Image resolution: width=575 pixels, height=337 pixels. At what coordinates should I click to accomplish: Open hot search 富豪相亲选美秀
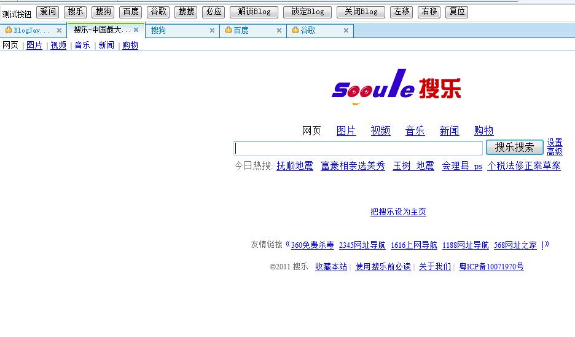point(353,166)
